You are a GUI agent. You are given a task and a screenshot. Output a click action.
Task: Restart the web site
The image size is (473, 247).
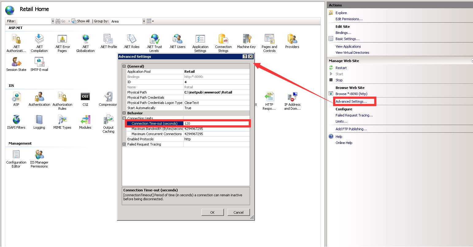coord(341,68)
